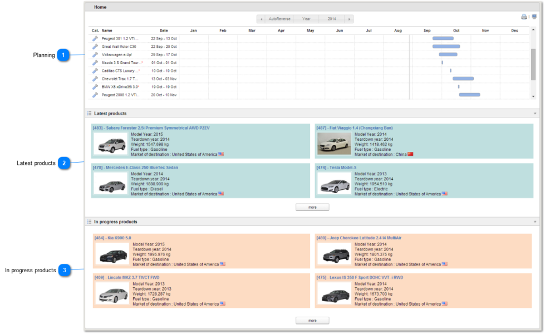The height and width of the screenshot is (334, 545).
Task: Click the Lincoln MKZ thumbnail image
Action: pos(112,294)
